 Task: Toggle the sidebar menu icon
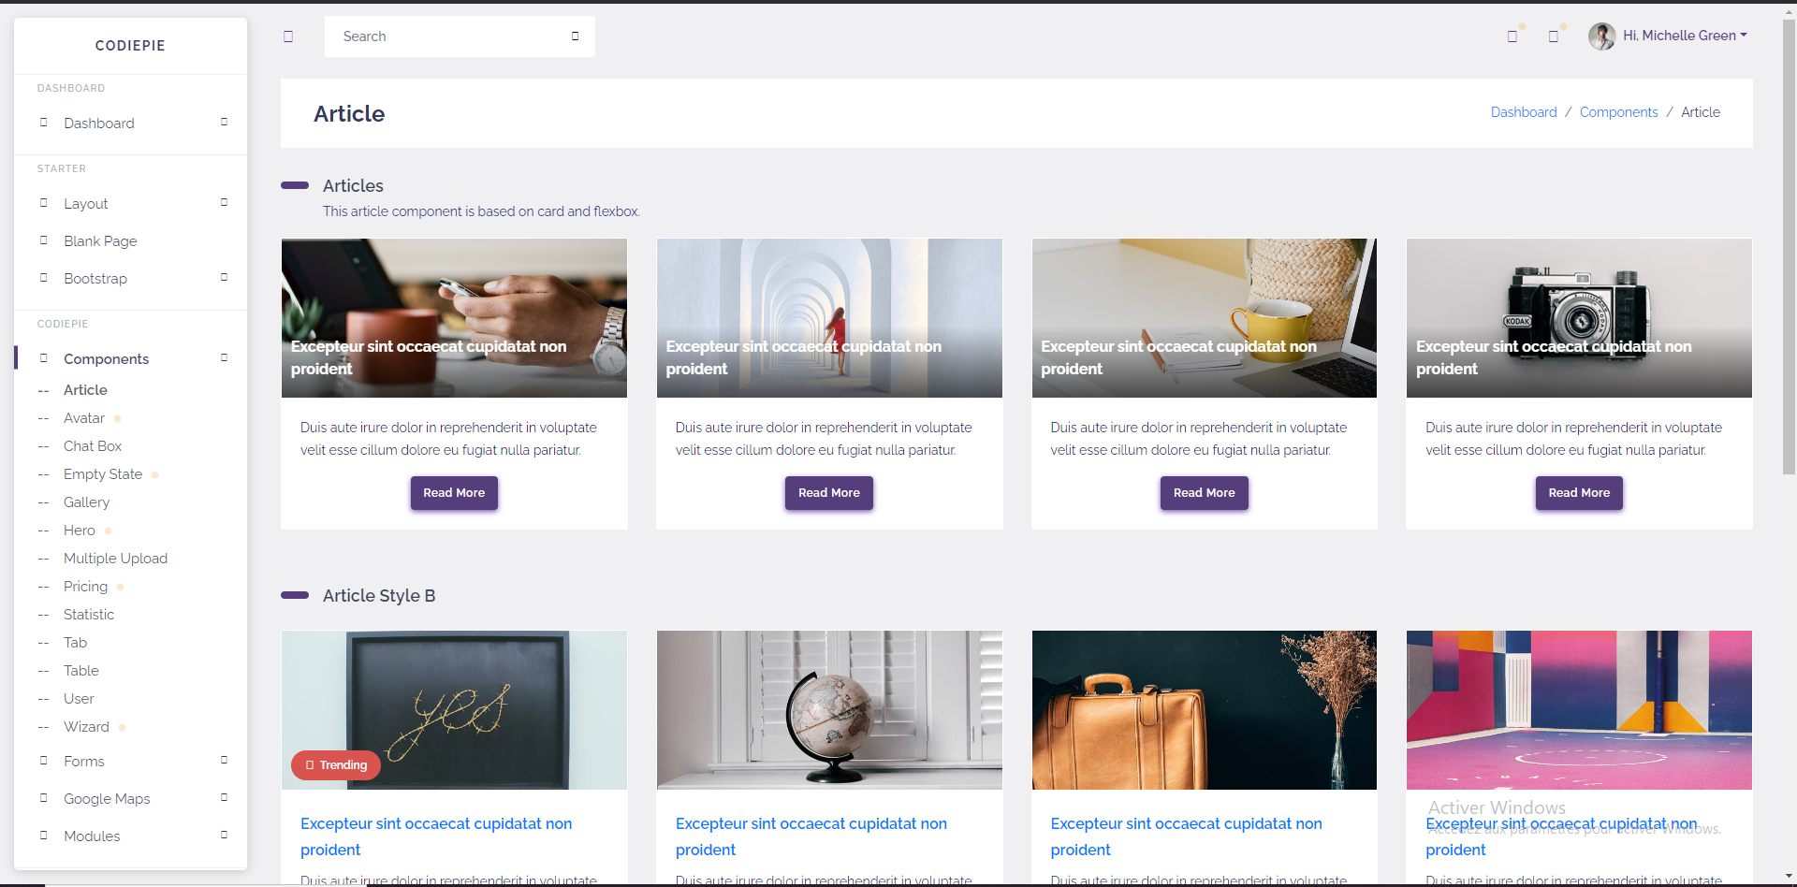pos(288,36)
